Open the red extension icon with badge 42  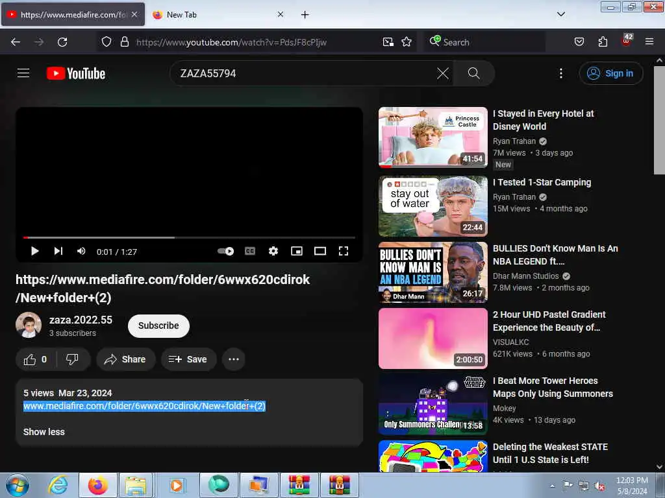tap(627, 41)
